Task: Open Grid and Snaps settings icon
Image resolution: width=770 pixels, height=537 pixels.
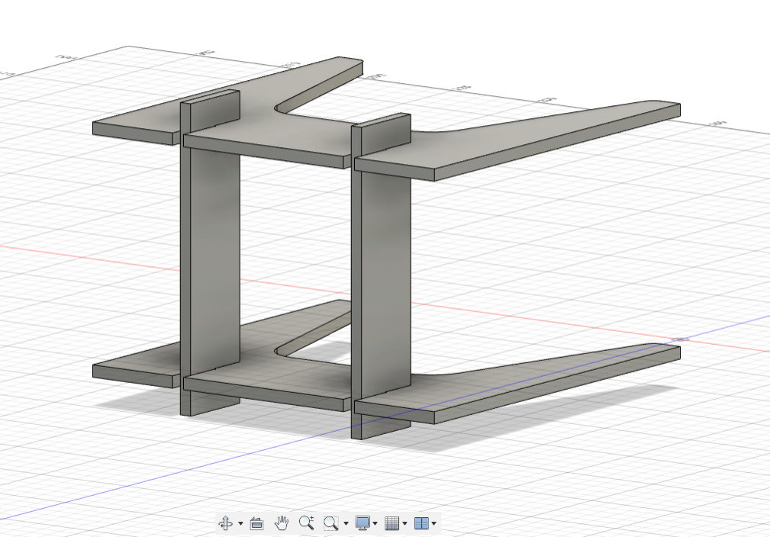Action: [x=392, y=523]
